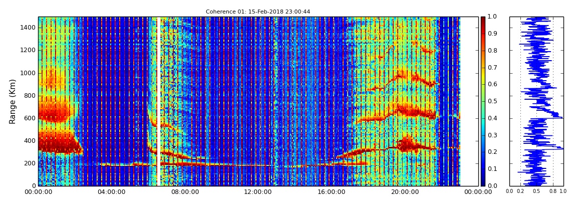Click the 200 range tick label
The width and height of the screenshot is (576, 204).
point(30,163)
